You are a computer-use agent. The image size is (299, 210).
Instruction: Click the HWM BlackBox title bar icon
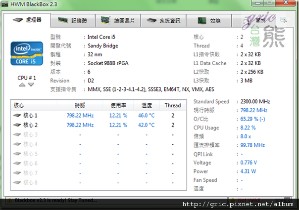point(5,4)
